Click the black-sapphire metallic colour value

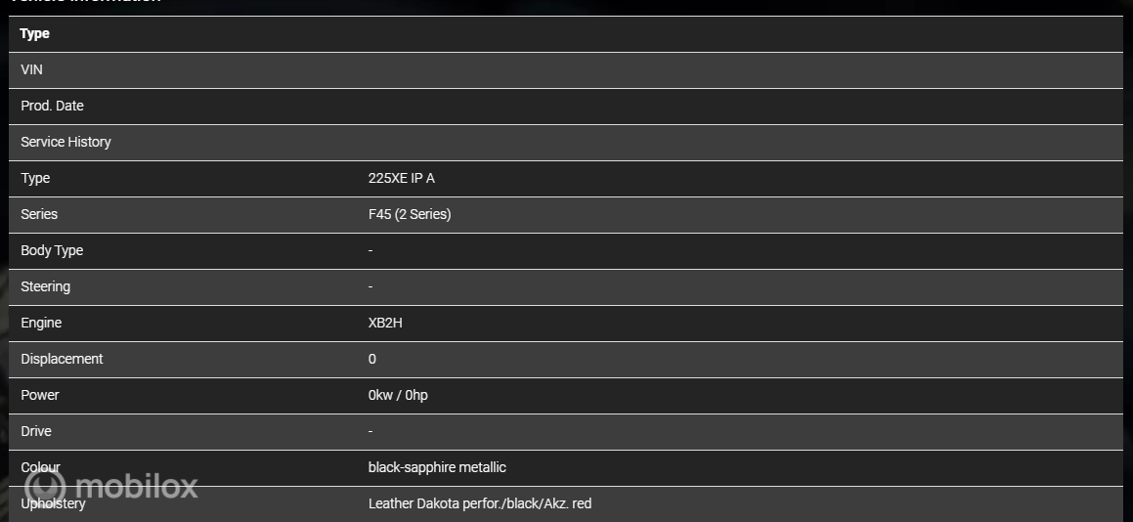(437, 467)
